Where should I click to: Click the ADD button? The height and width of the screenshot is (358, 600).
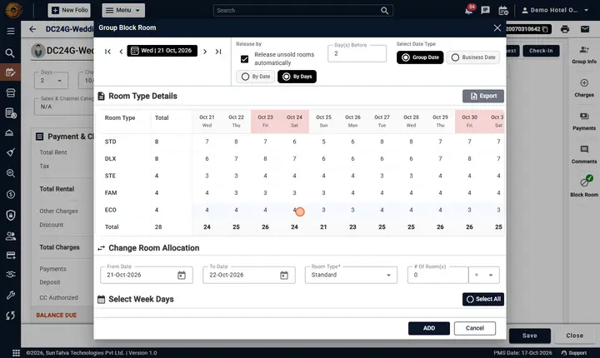click(429, 328)
